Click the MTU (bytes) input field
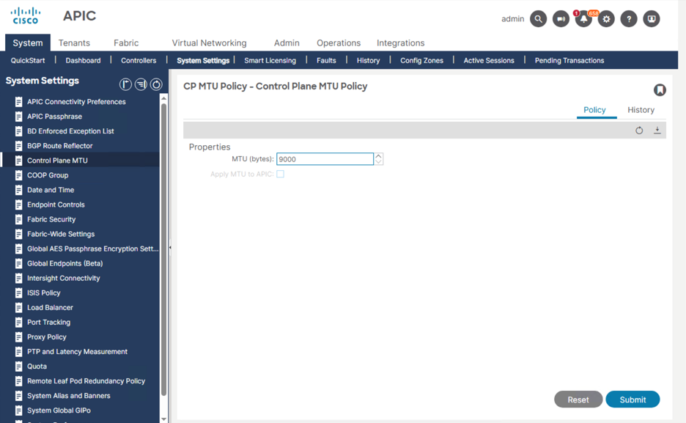The width and height of the screenshot is (686, 423). pos(325,159)
